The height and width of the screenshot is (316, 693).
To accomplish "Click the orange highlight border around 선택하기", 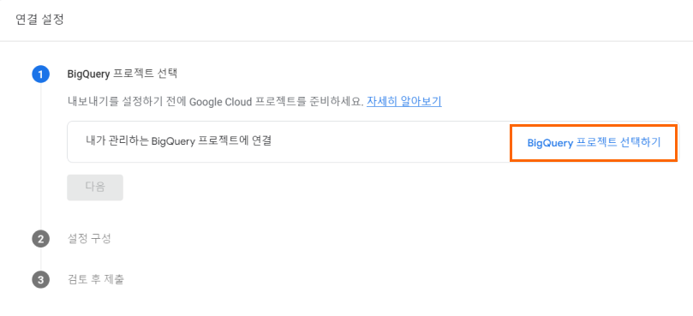I will [x=593, y=126].
